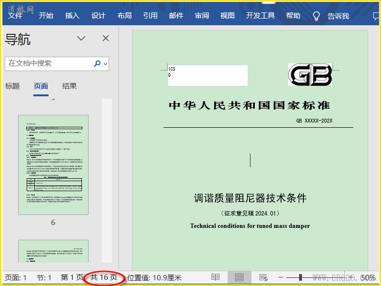Select the 视图 ribbon tab
The height and width of the screenshot is (286, 381).
[228, 16]
